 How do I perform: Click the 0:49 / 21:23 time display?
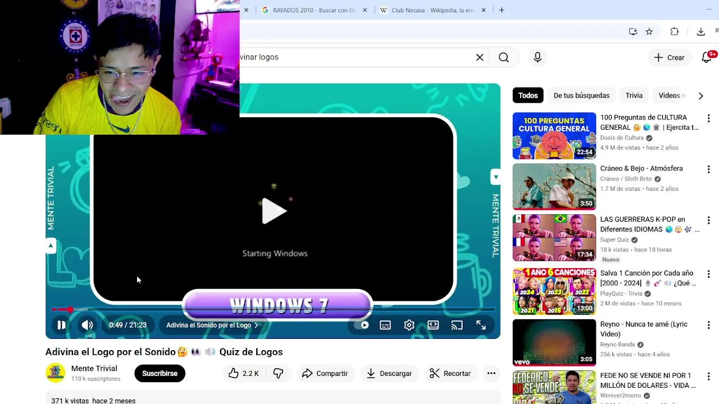point(128,325)
